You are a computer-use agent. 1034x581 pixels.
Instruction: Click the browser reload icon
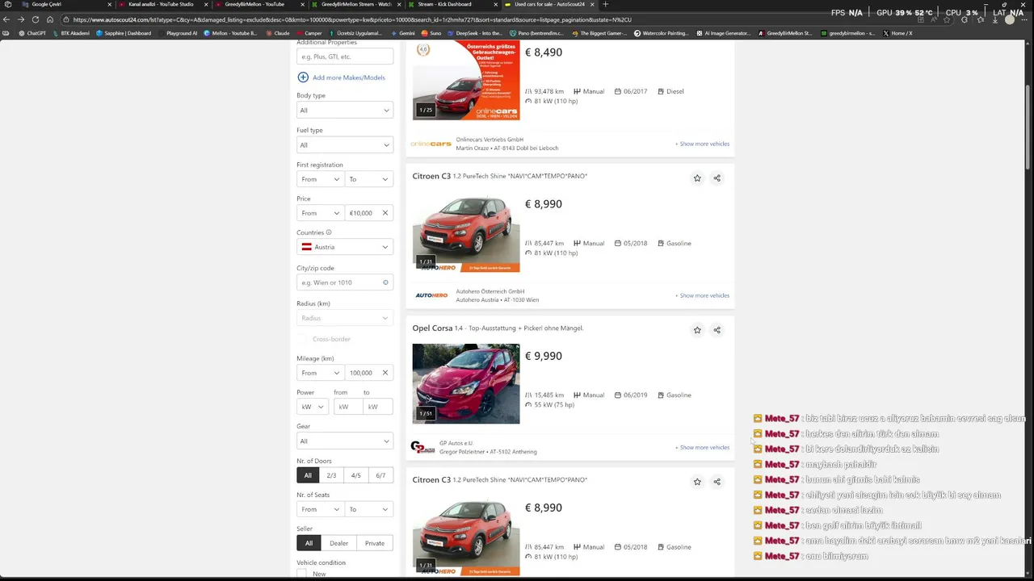pos(36,19)
